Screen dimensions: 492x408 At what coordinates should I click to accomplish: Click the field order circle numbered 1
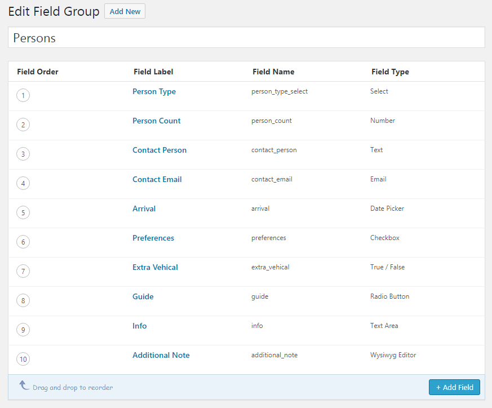[x=23, y=95]
